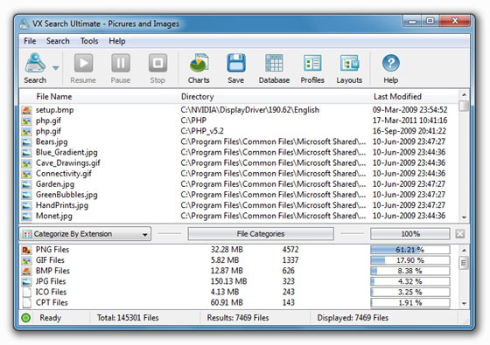Open the Layouts toolbar icon

pos(349,63)
